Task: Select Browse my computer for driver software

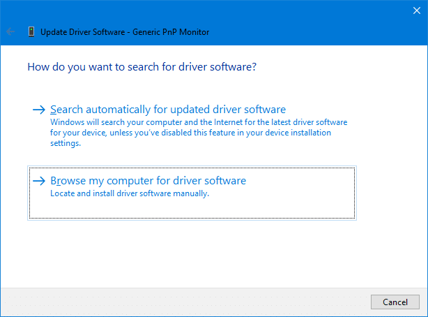Action: tap(148, 181)
